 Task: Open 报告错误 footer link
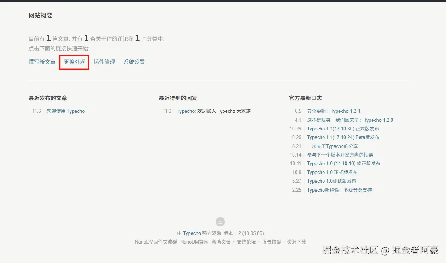[x=271, y=242]
